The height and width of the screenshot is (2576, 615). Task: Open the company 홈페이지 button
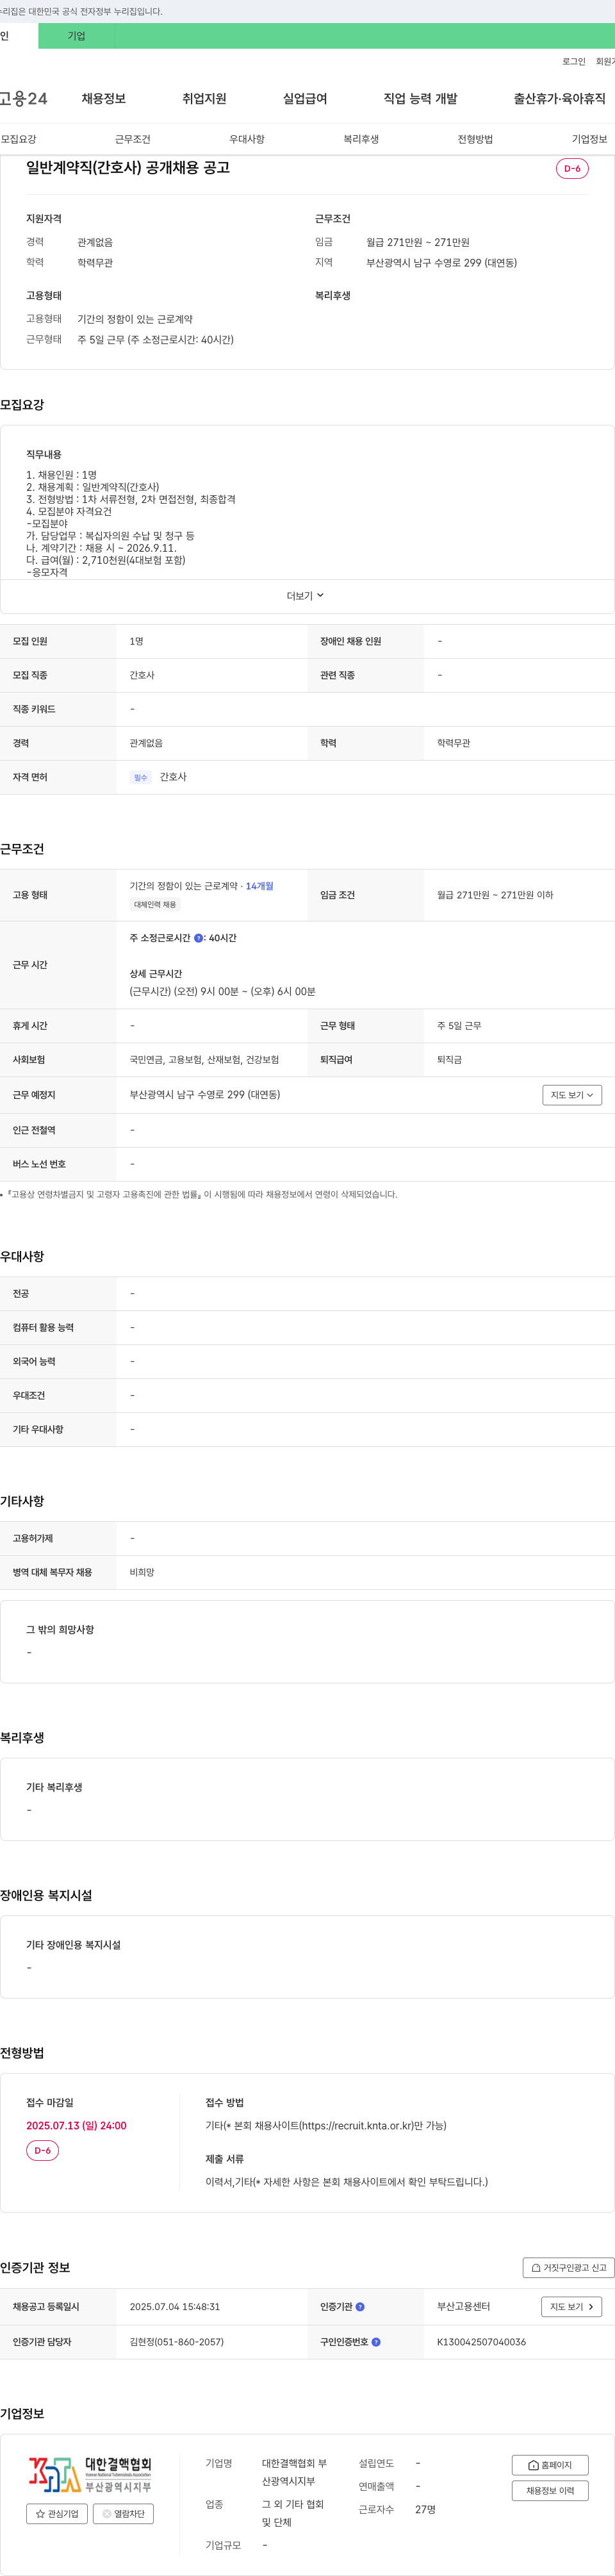(x=550, y=2466)
